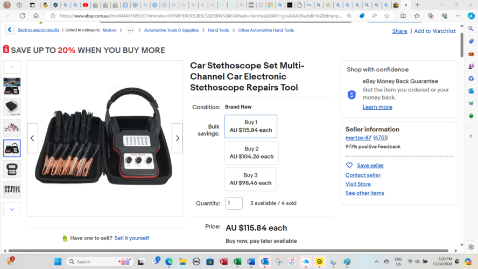Choose Buy 3 at AU $98.46 each
The height and width of the screenshot is (269, 478).
point(251,179)
